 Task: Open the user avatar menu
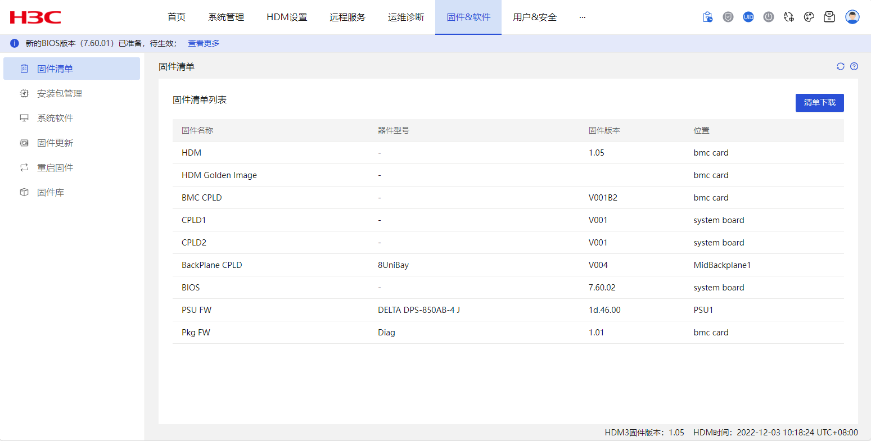point(852,17)
